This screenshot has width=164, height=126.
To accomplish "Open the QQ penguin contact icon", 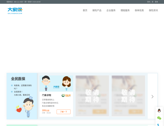I will click(x=159, y=111).
